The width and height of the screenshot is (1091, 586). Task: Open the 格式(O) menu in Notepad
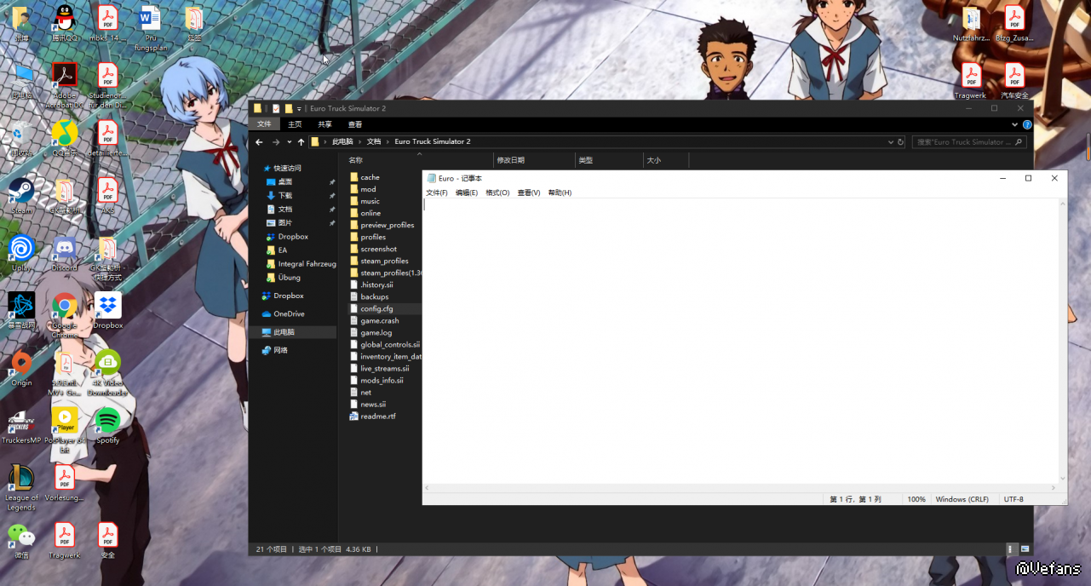497,192
